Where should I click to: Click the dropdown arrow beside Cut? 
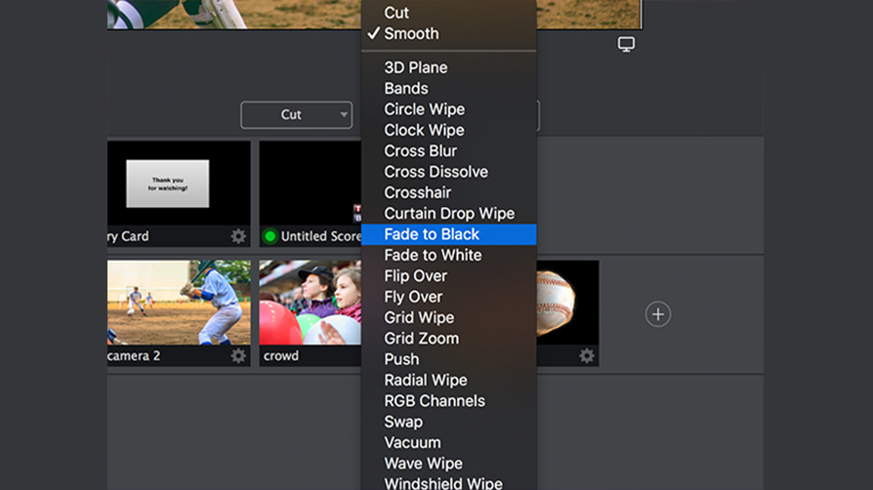click(344, 115)
